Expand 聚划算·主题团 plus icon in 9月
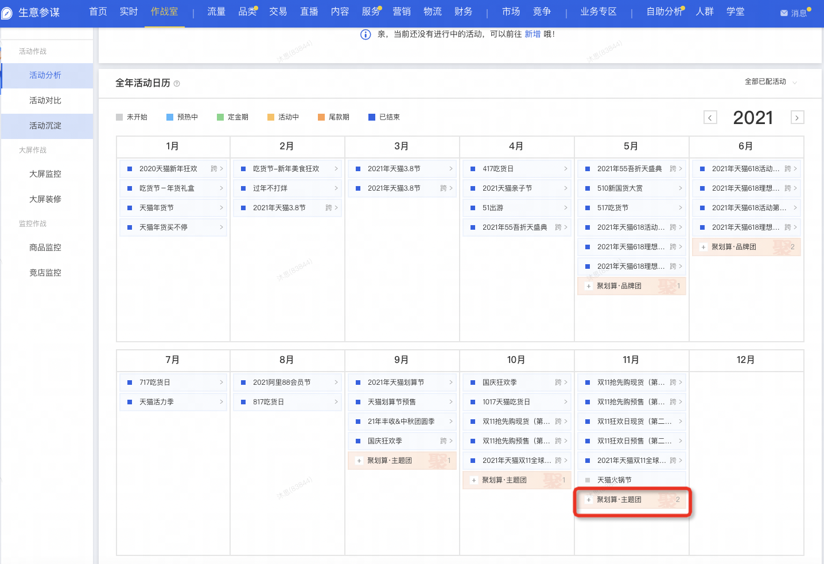This screenshot has height=564, width=824. click(x=359, y=461)
